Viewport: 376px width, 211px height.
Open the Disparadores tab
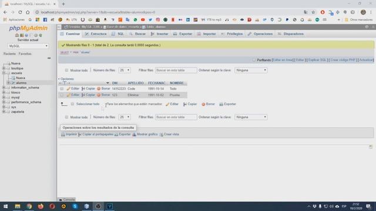pos(291,34)
